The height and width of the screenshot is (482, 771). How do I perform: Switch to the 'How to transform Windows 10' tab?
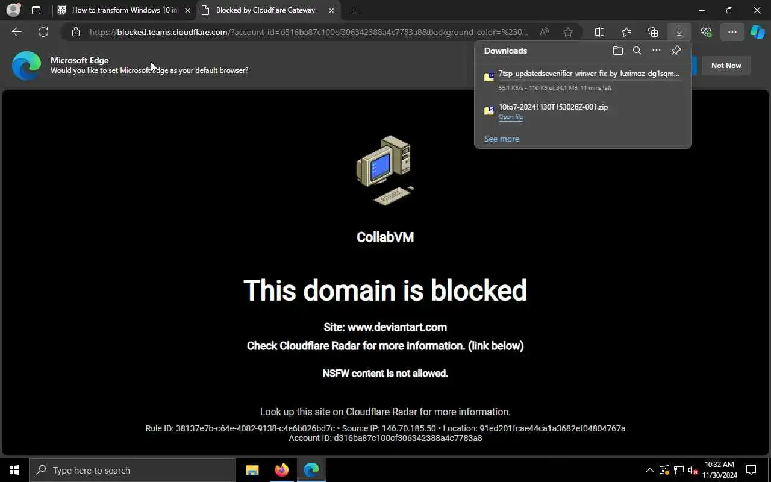coord(125,10)
